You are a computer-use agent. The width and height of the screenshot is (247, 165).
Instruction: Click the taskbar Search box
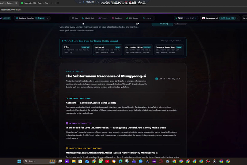40,161
